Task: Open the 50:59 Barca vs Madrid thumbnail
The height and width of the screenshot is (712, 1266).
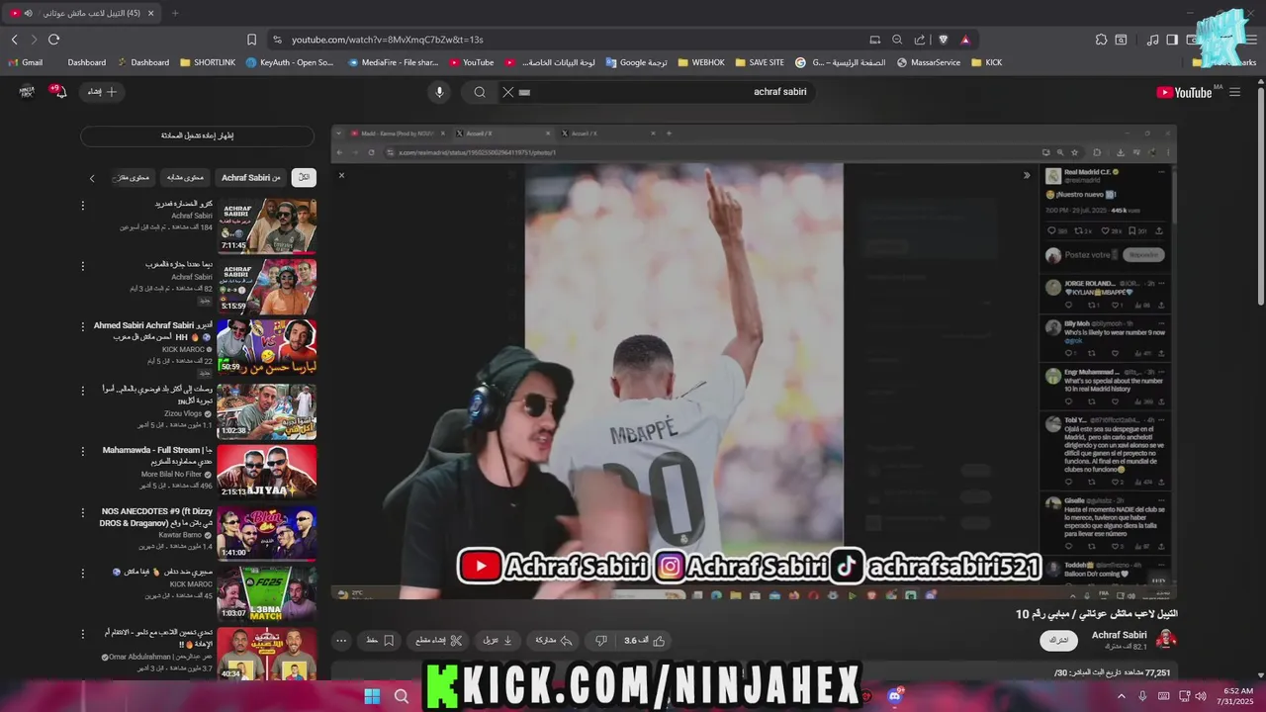Action: pyautogui.click(x=267, y=347)
